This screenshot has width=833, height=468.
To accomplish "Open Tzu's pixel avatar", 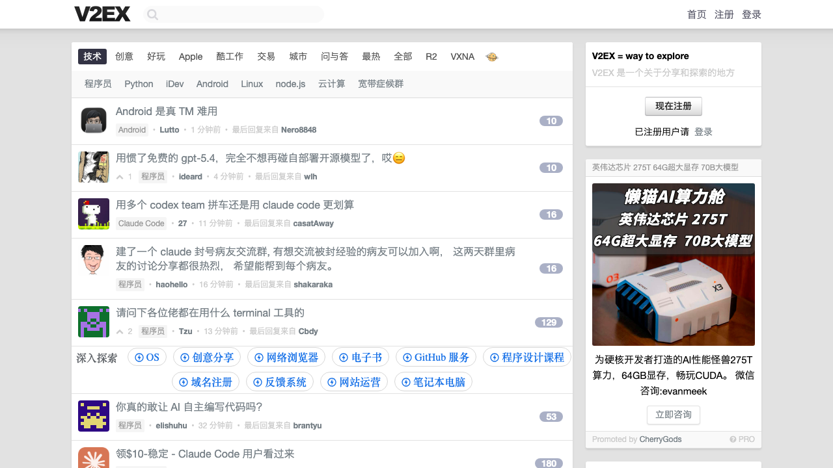I will 94,322.
